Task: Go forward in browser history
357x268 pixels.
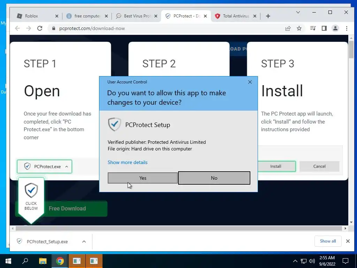Action: (29, 28)
